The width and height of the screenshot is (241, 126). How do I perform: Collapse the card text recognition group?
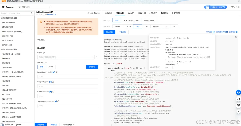[x=31, y=50]
